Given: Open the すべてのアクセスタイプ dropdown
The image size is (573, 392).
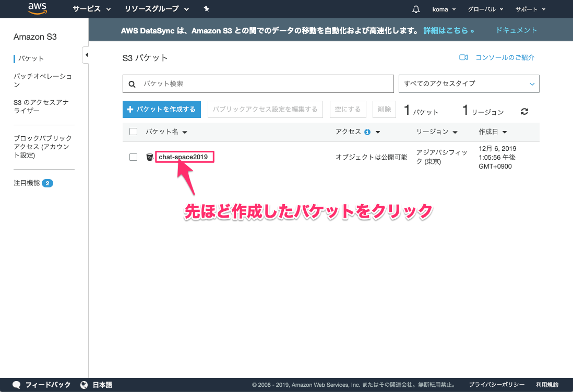Looking at the screenshot, I should [x=469, y=84].
